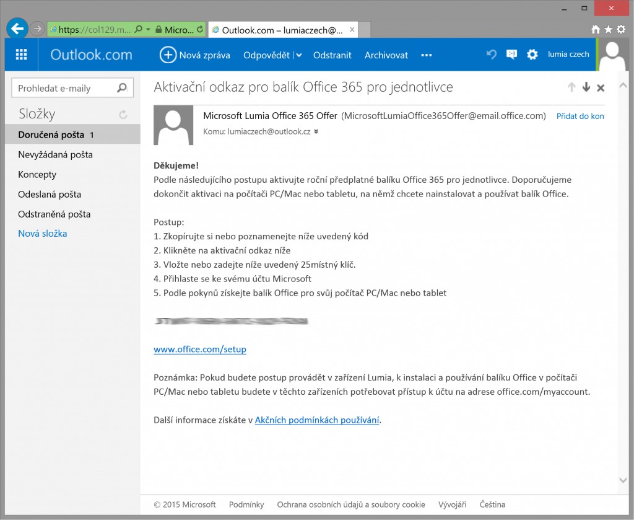Viewport: 634px width, 520px height.
Task: Change language via Čeština footer link
Action: [x=492, y=505]
